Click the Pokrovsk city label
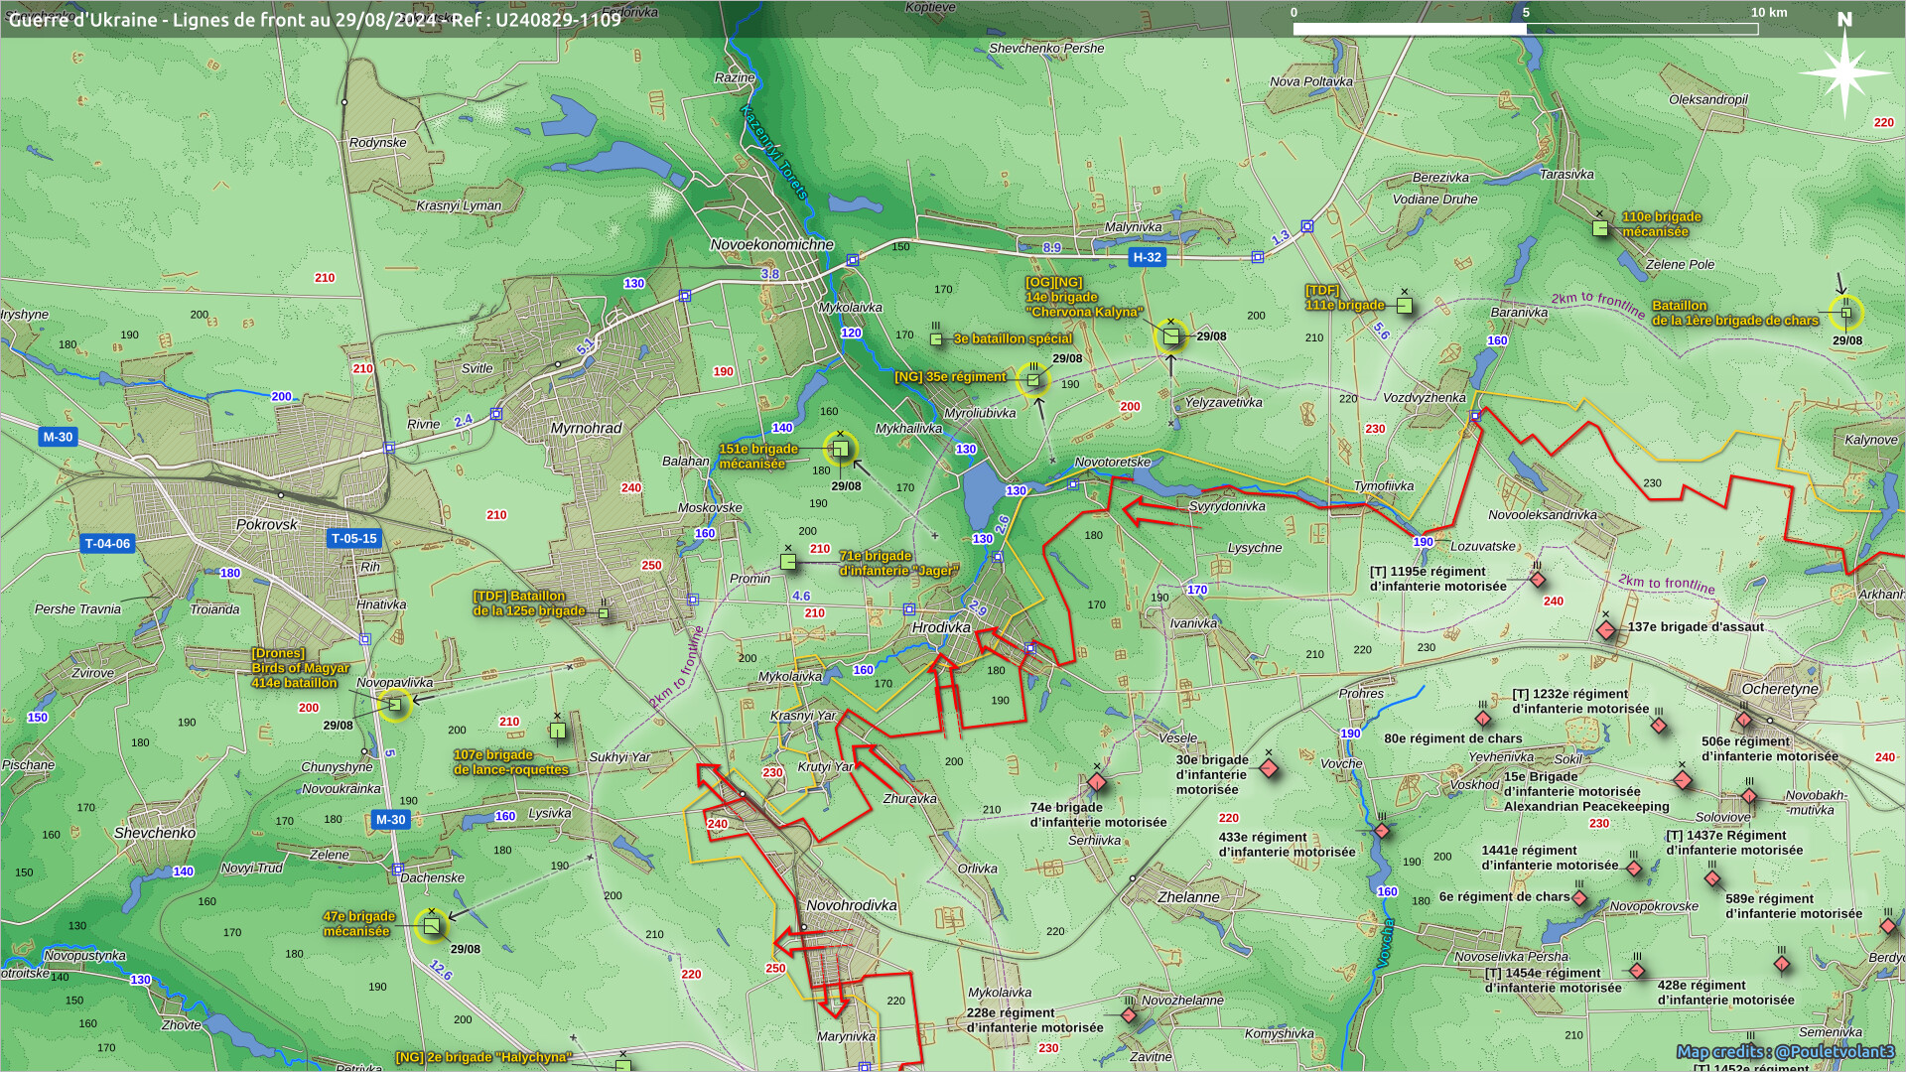 (266, 524)
